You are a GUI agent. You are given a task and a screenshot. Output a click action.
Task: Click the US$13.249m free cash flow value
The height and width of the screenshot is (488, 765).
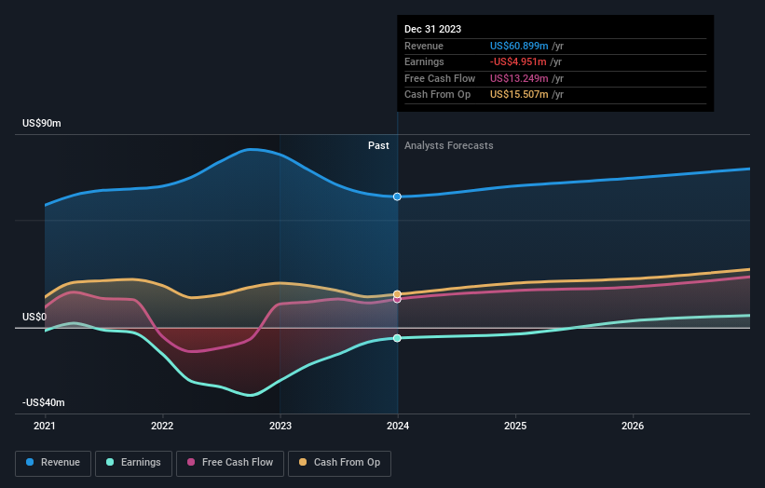coord(519,78)
